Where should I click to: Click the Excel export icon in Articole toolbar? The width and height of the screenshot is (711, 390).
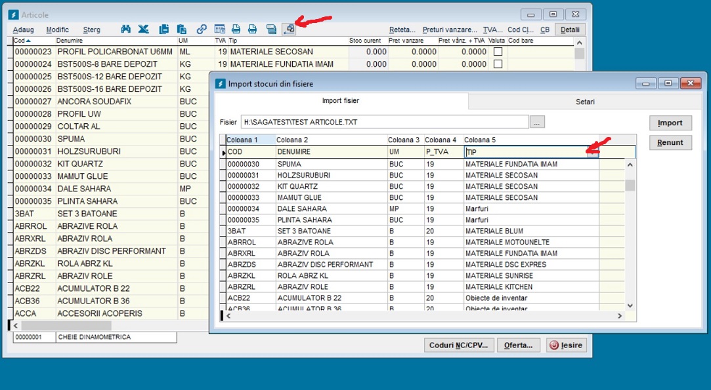coord(144,29)
